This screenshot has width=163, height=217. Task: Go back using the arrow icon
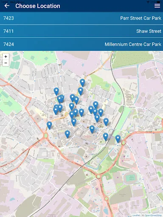pos(7,6)
